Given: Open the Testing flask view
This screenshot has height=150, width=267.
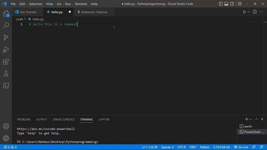Looking at the screenshot, I should coord(6,74).
